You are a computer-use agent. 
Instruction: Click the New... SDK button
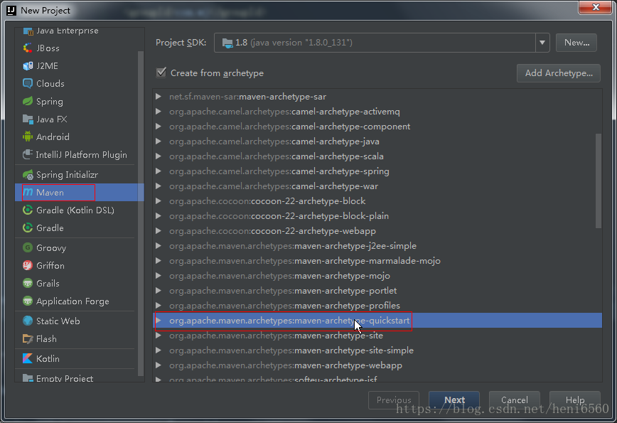tap(576, 43)
